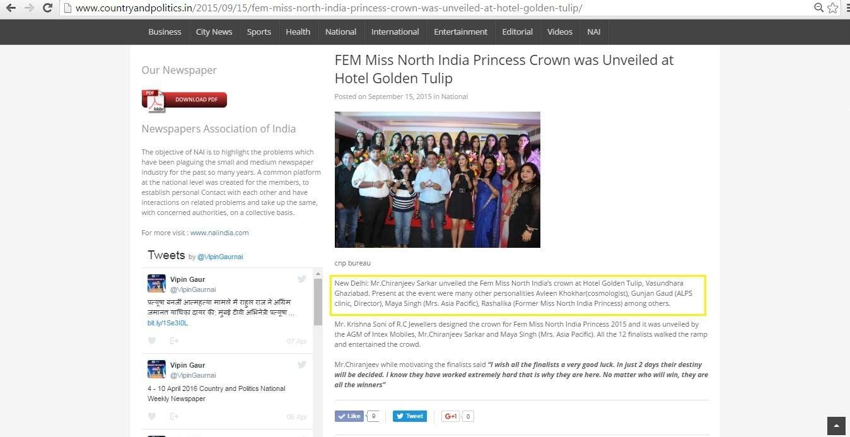850x437 pixels.
Task: Share the article with the Tweet button
Action: tap(410, 416)
